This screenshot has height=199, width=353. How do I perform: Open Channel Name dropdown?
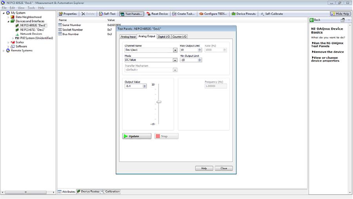point(175,50)
